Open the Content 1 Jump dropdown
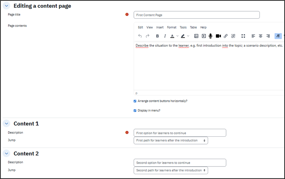Image resolution: width=285 pixels, height=179 pixels. tap(171, 141)
